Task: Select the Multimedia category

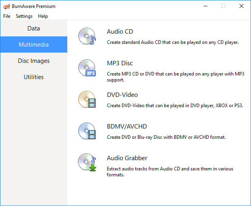Action: [34, 44]
